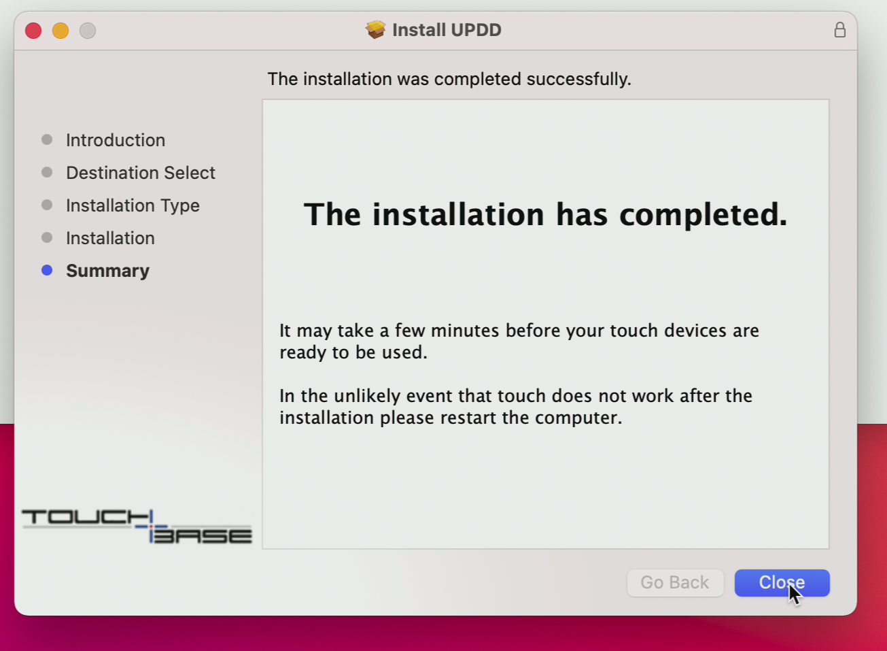Click the "installation was completed successfully" message

point(449,79)
